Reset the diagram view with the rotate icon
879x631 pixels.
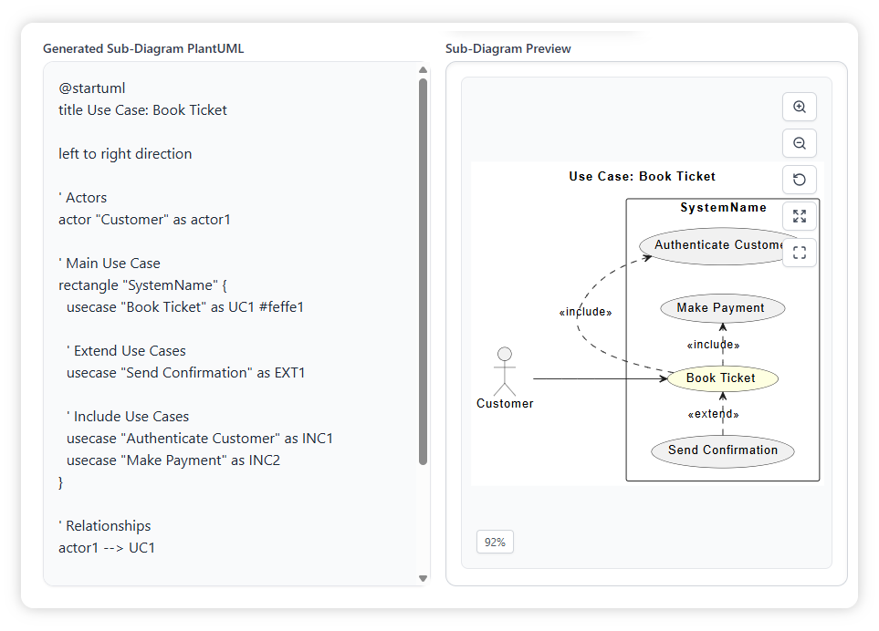coord(799,180)
